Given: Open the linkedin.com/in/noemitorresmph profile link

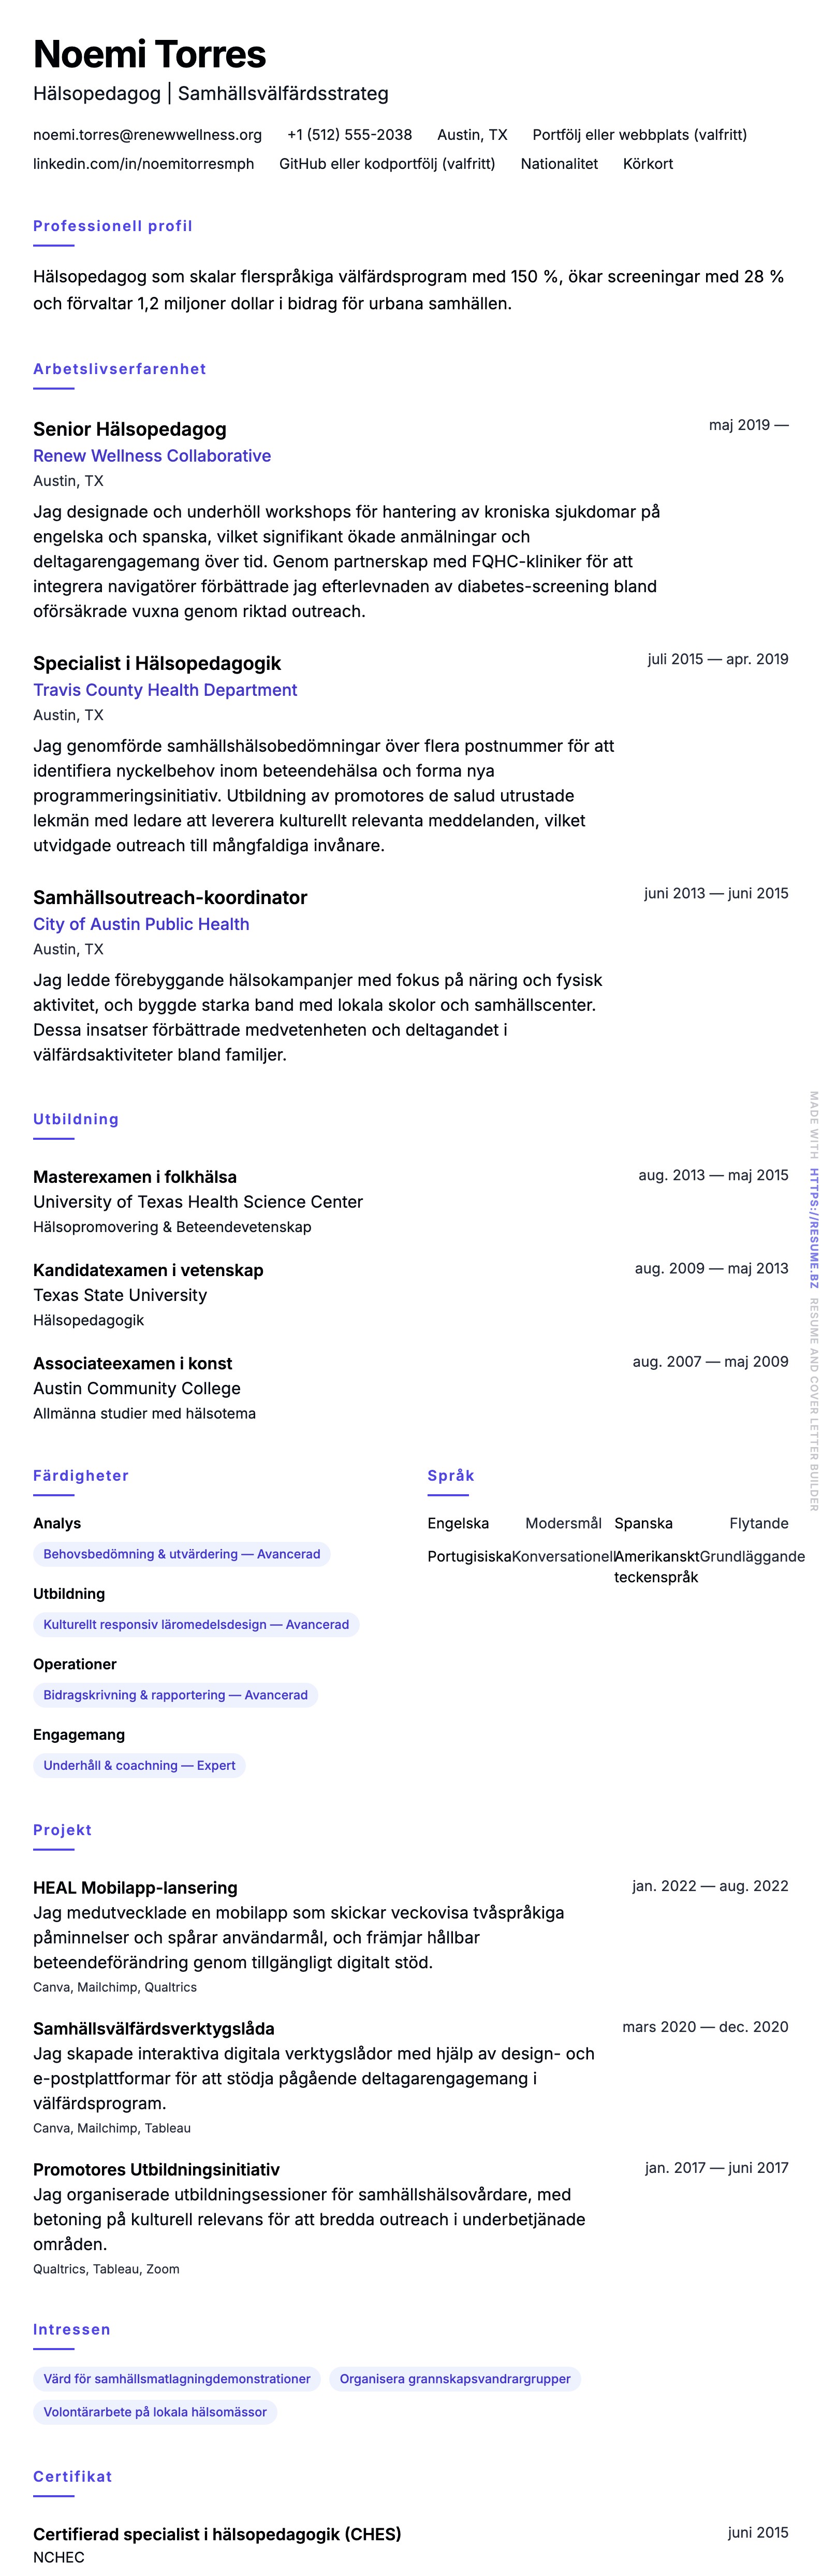Looking at the screenshot, I should click(143, 164).
